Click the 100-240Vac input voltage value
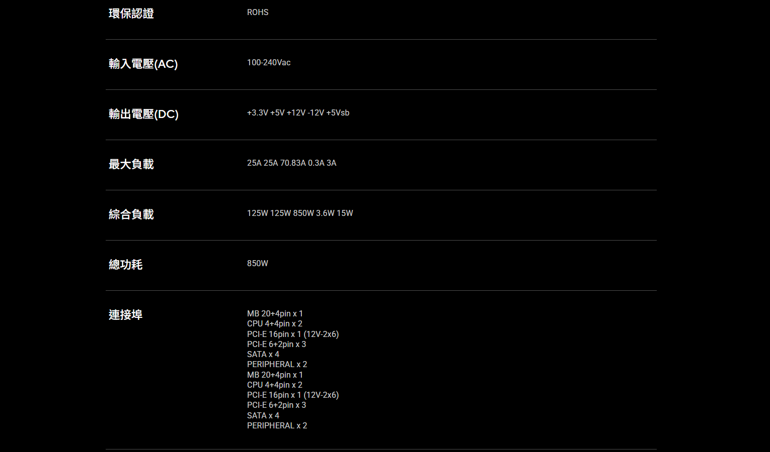This screenshot has height=452, width=770. coord(269,63)
